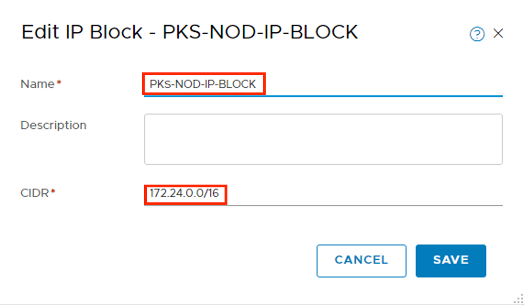Save the IP block changes
This screenshot has width=524, height=305.
coord(451,261)
